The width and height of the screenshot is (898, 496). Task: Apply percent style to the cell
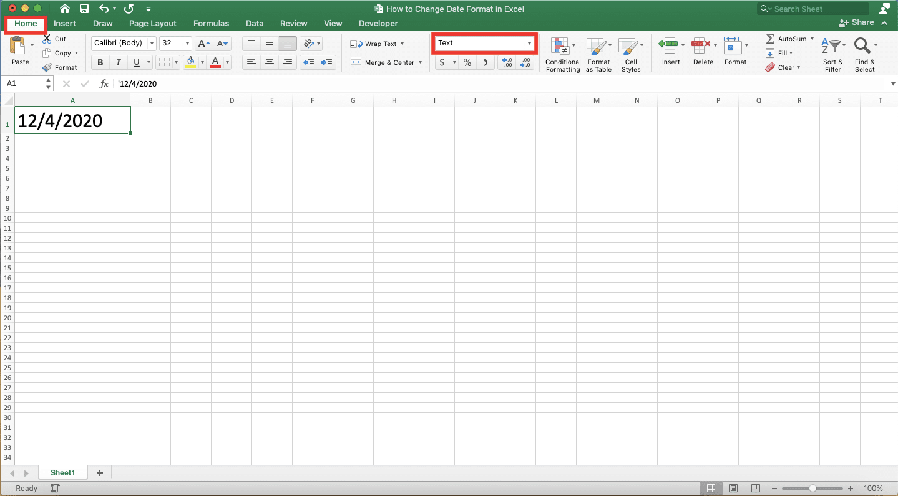pos(466,62)
